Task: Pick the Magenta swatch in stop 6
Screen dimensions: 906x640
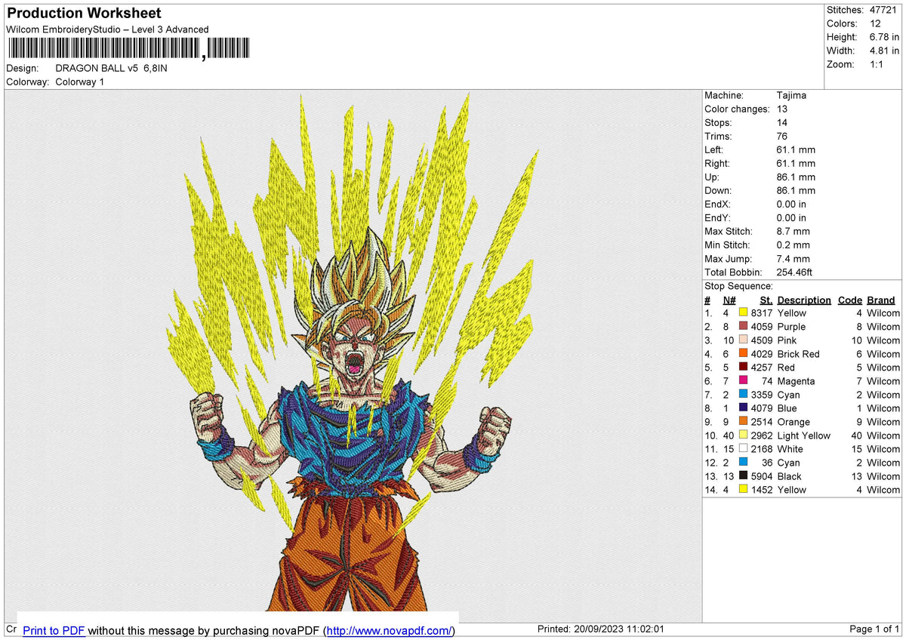Action: point(744,381)
